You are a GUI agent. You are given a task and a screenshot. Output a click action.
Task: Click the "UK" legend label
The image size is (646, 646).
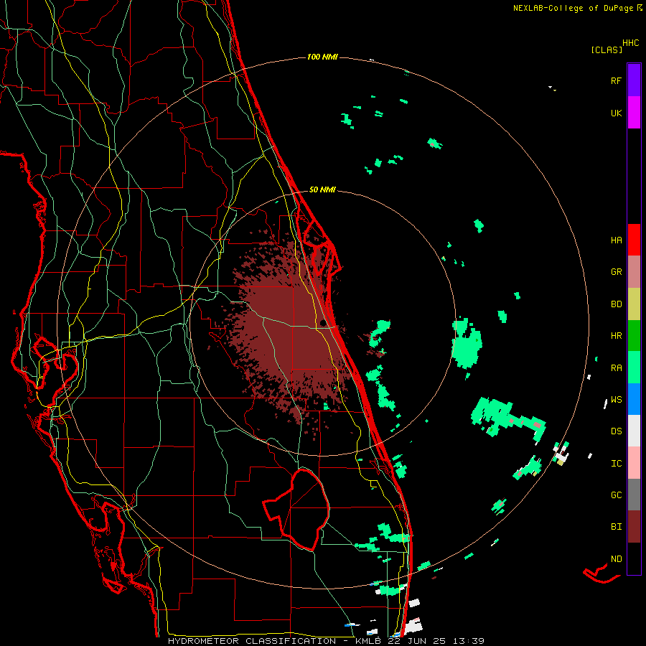click(616, 113)
